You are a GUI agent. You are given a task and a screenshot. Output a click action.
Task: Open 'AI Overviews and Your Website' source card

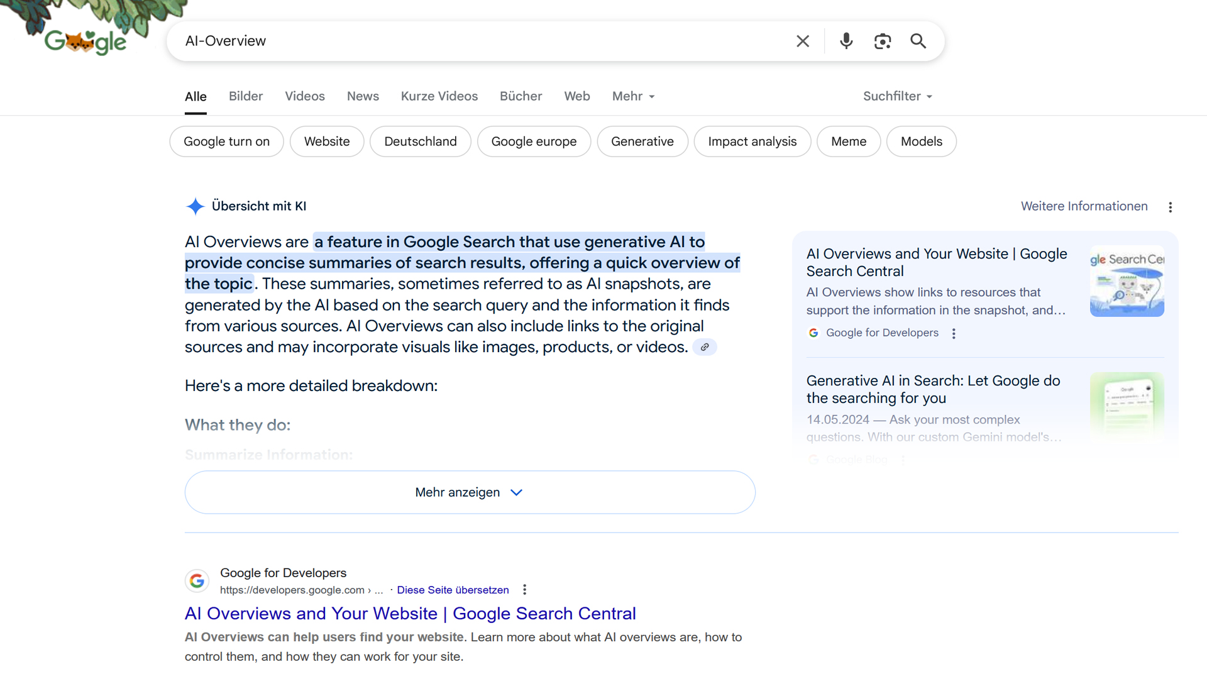pyautogui.click(x=937, y=263)
